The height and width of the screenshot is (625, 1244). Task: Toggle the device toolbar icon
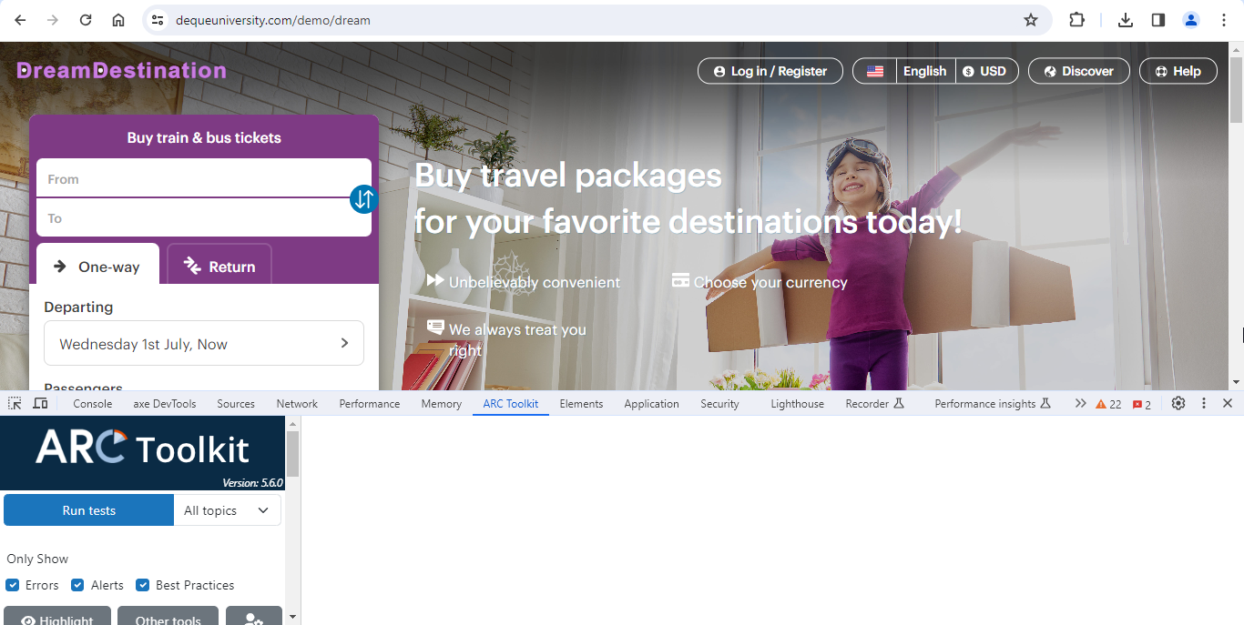coord(40,403)
